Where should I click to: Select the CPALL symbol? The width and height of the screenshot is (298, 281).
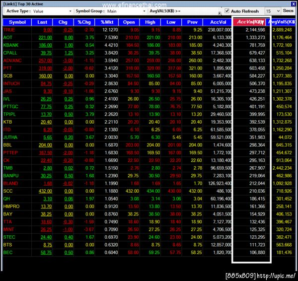pos(10,53)
